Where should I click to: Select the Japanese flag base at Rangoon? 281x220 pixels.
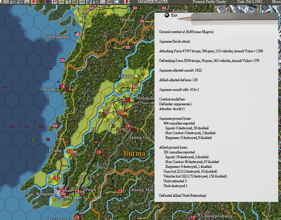pos(62,191)
